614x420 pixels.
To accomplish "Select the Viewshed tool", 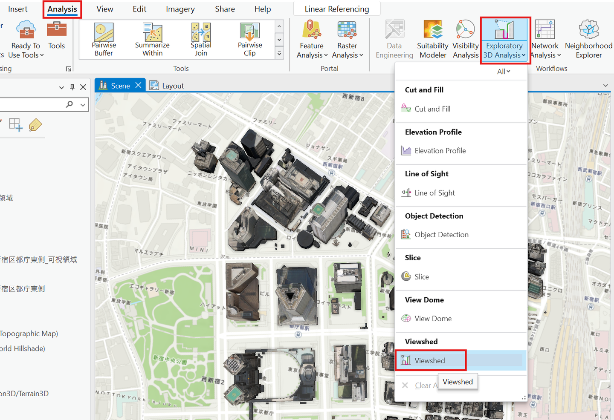I will tap(461, 360).
